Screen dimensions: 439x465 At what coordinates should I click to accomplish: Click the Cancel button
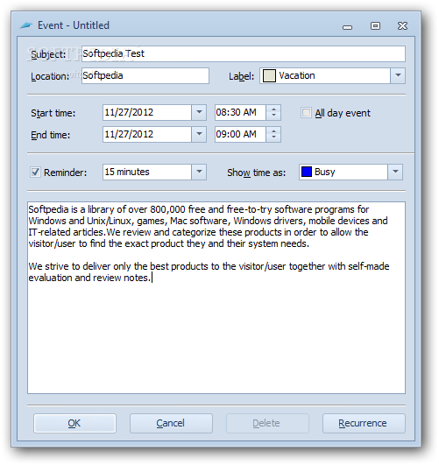(171, 423)
